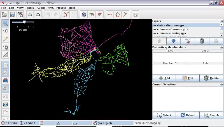Viewport: 224px width, 127px height.
Task: Select the Draw nodes line tool
Action: (x=5, y=39)
